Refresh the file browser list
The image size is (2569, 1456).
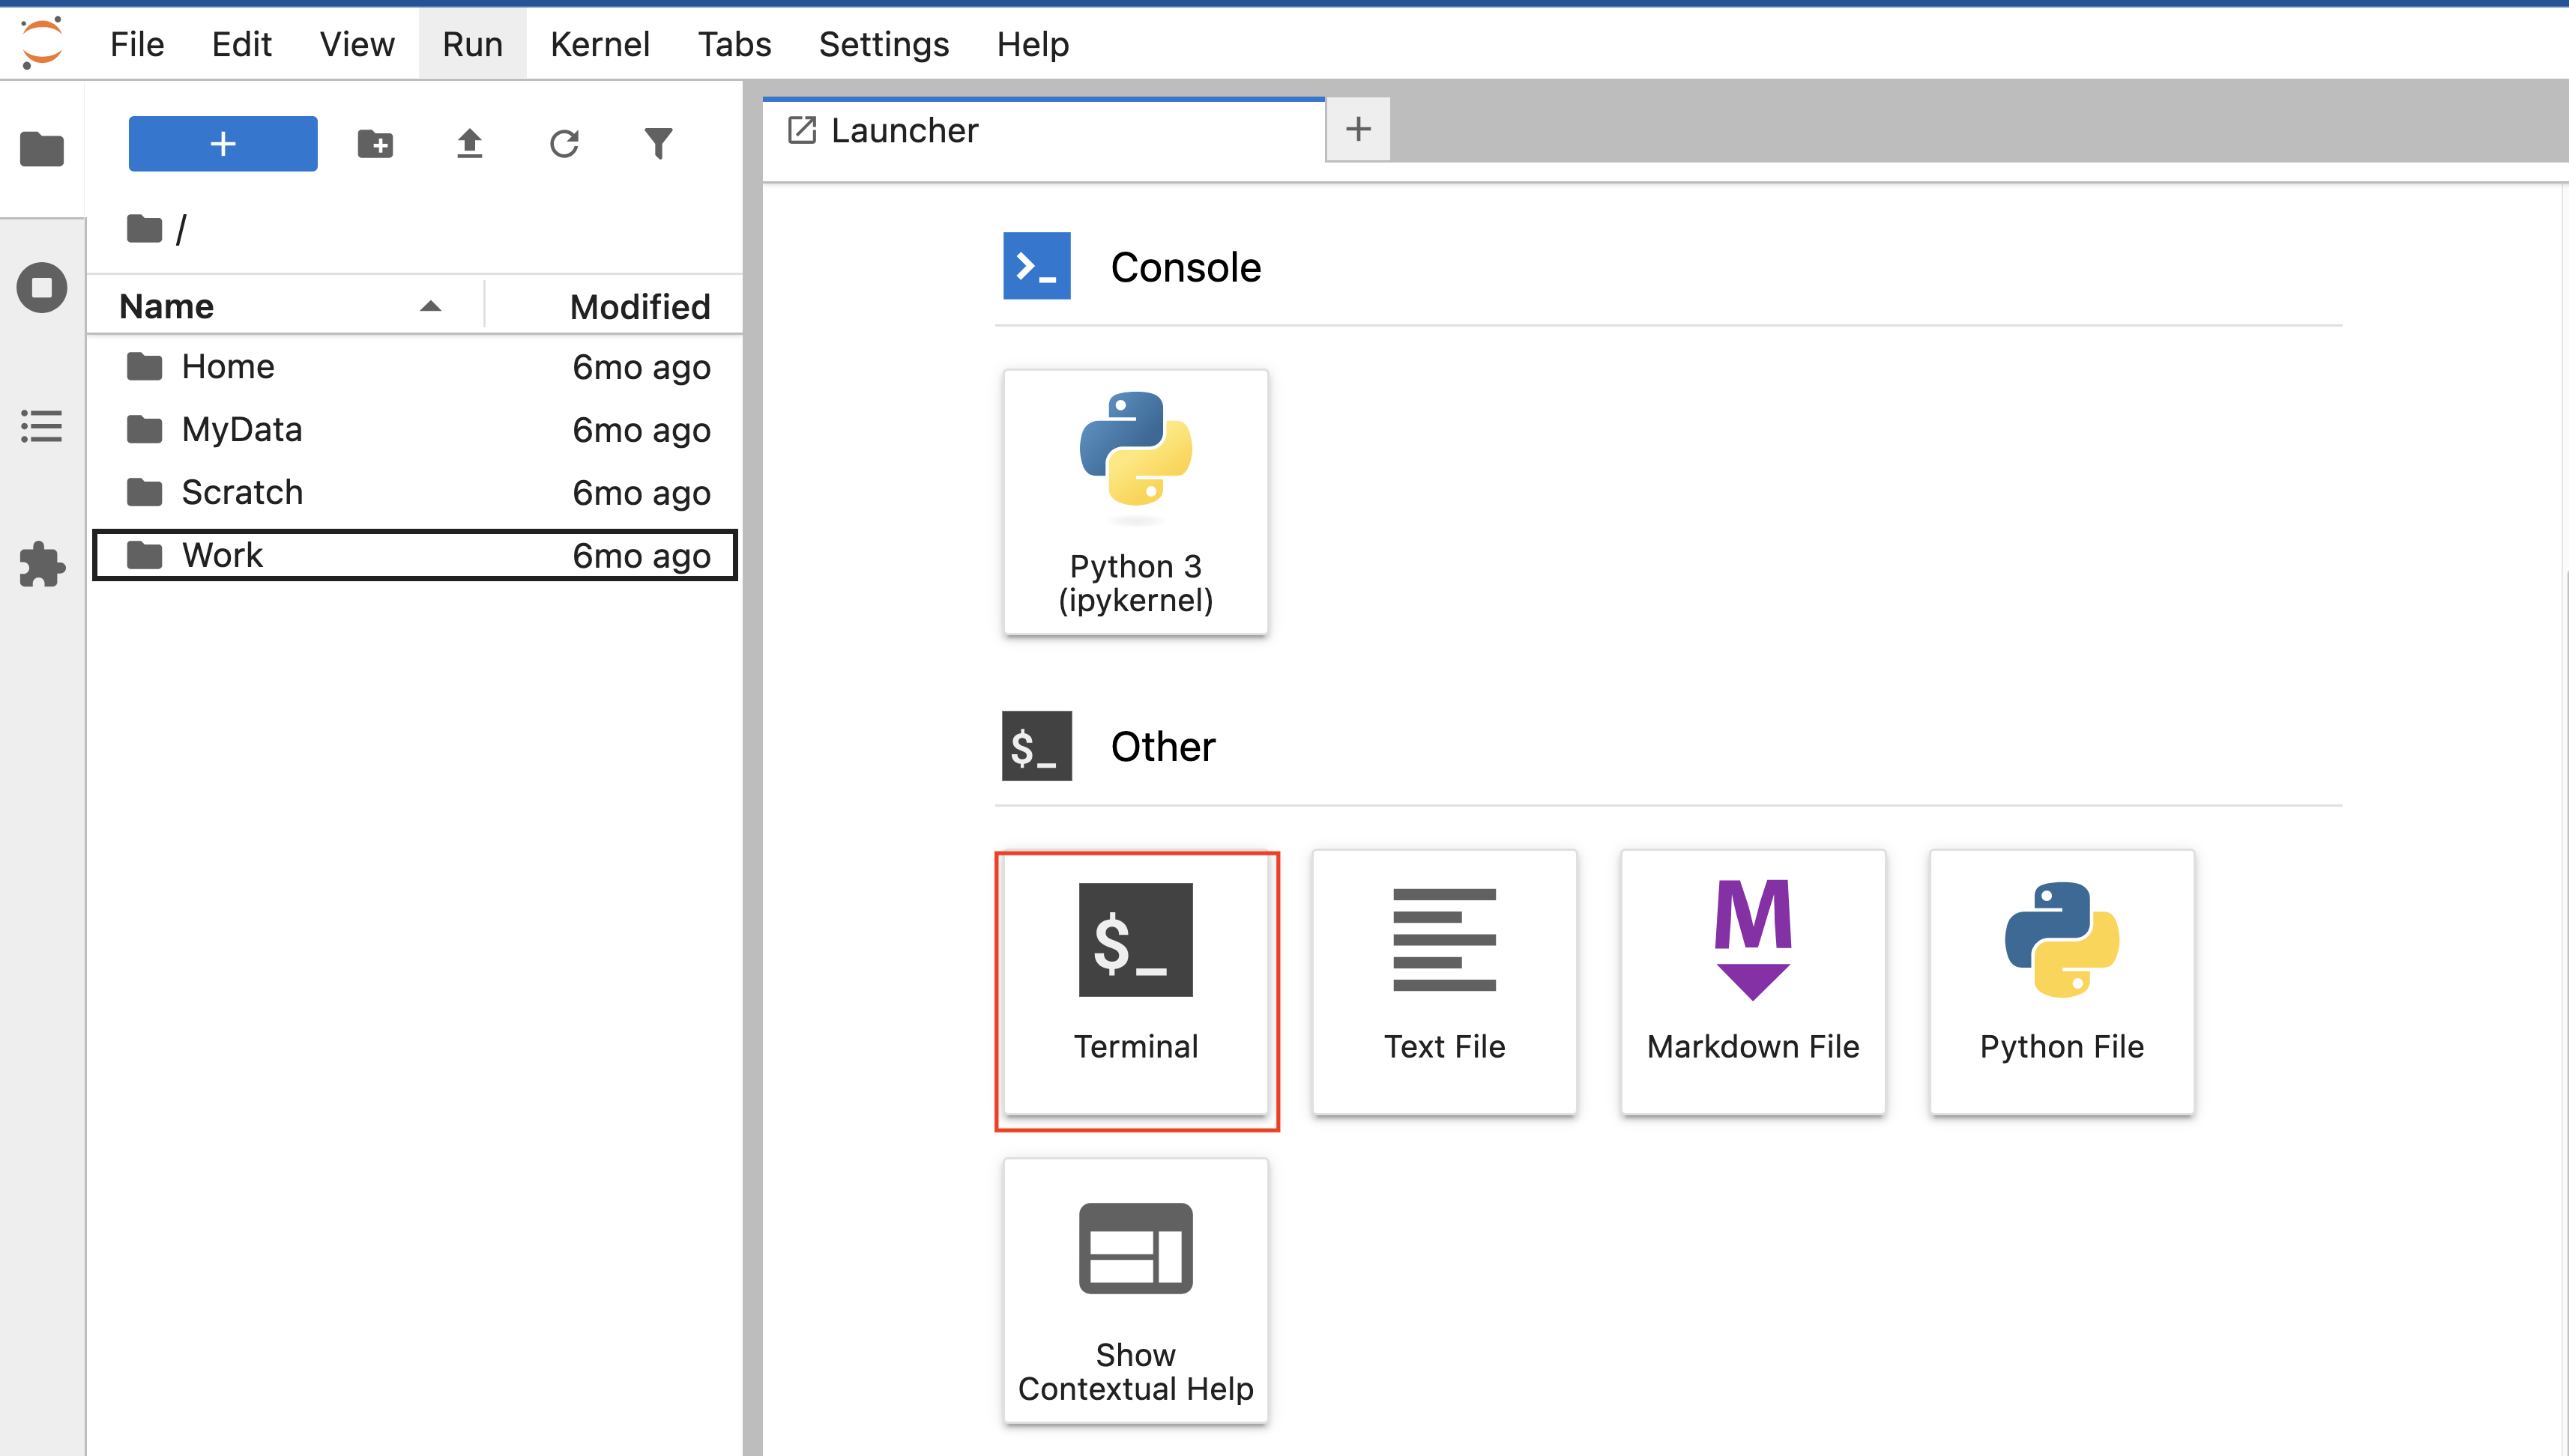[x=564, y=144]
